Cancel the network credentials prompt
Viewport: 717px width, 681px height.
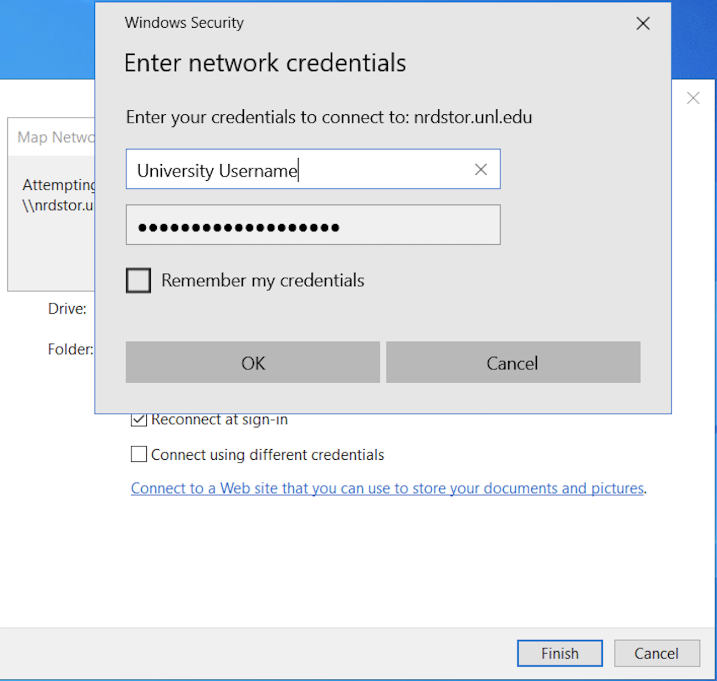pyautogui.click(x=513, y=363)
